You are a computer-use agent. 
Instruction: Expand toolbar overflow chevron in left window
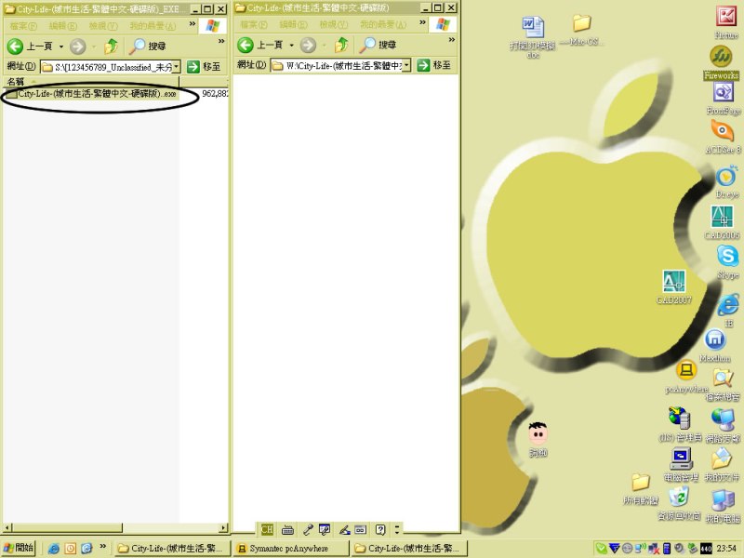[x=221, y=41]
